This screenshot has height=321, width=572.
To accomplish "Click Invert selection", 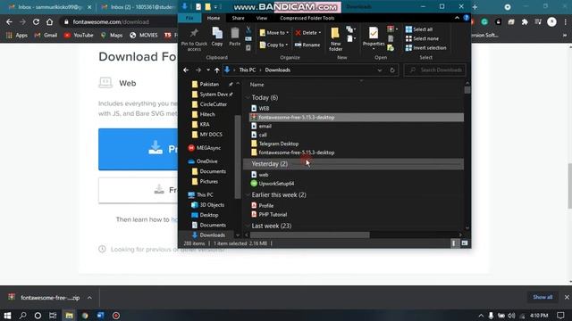I will tap(425, 47).
